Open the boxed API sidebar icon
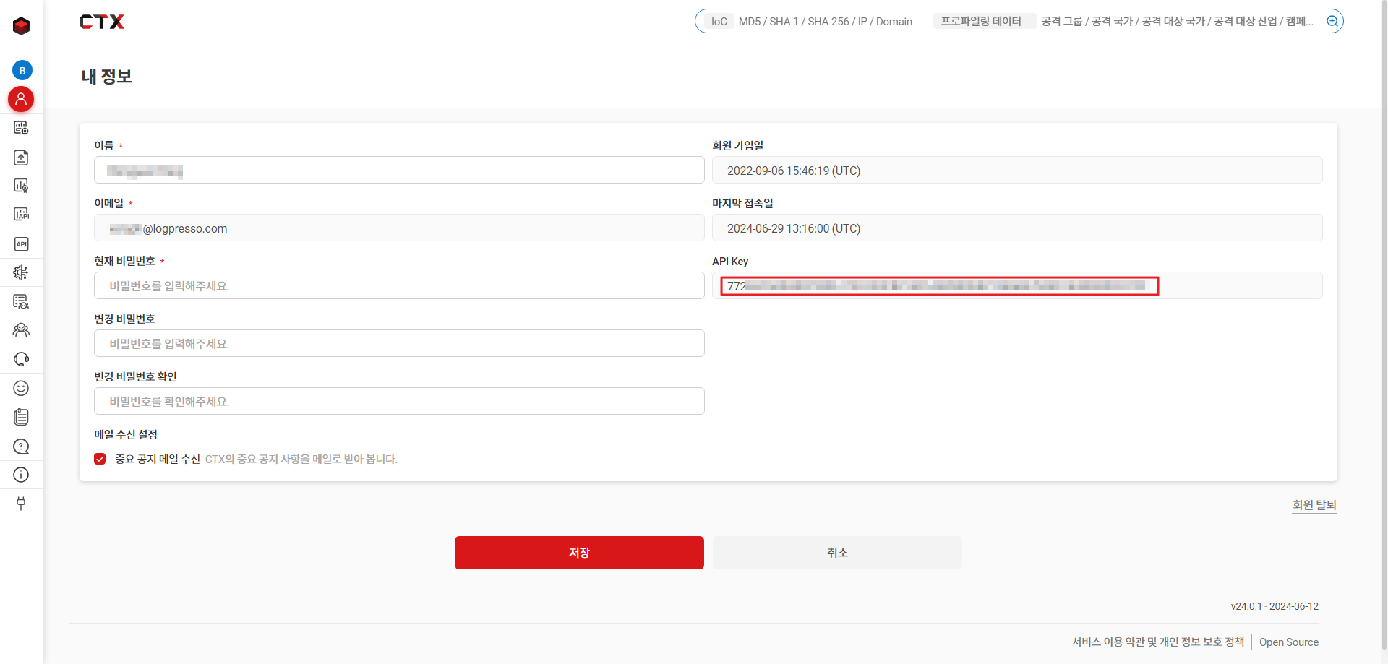Screen dimensions: 1388x664 (x=21, y=243)
